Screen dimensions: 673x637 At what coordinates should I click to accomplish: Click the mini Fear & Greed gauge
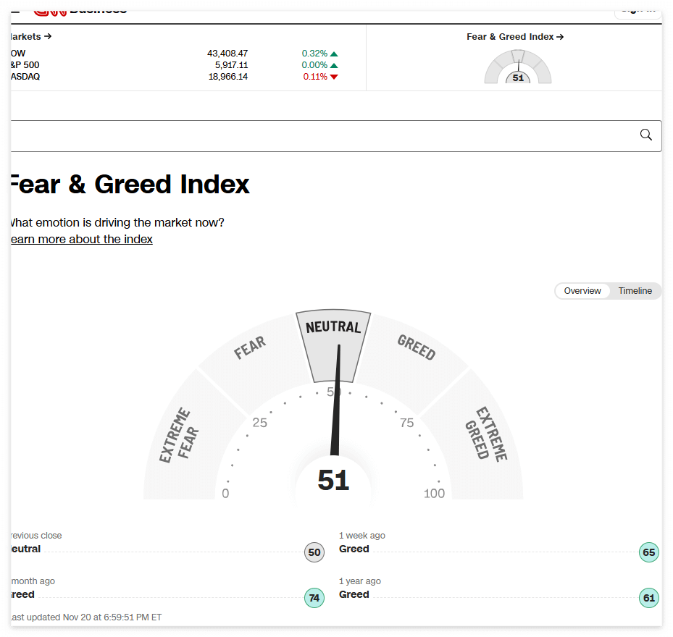click(518, 67)
